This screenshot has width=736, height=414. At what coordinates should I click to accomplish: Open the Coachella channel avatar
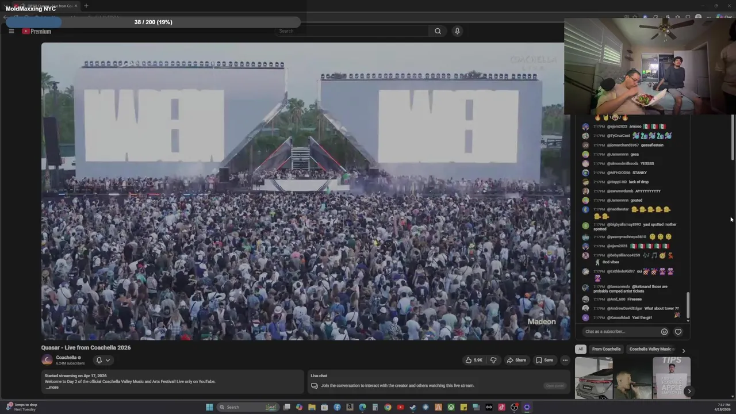[47, 360]
